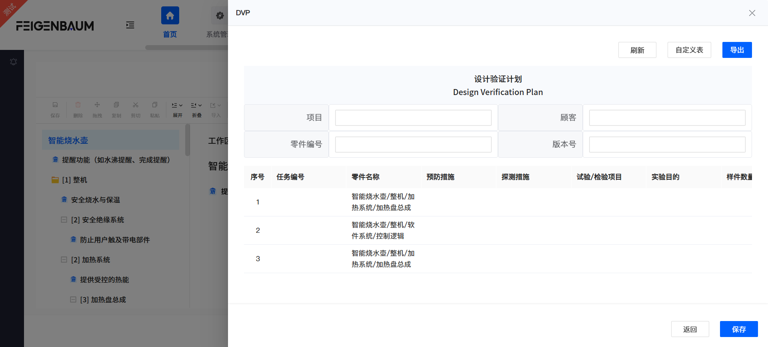Click the function icon beside 提供受控的热能
The width and height of the screenshot is (768, 347).
[x=73, y=280]
